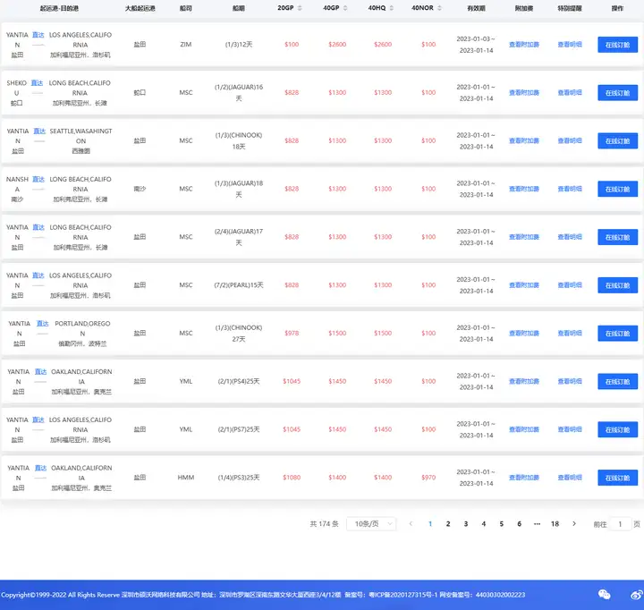
Task: Click 直达 link in Seattle row
Action: (39, 131)
